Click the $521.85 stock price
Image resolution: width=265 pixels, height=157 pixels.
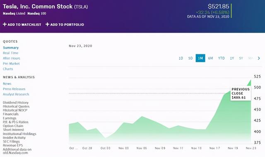click(x=219, y=7)
